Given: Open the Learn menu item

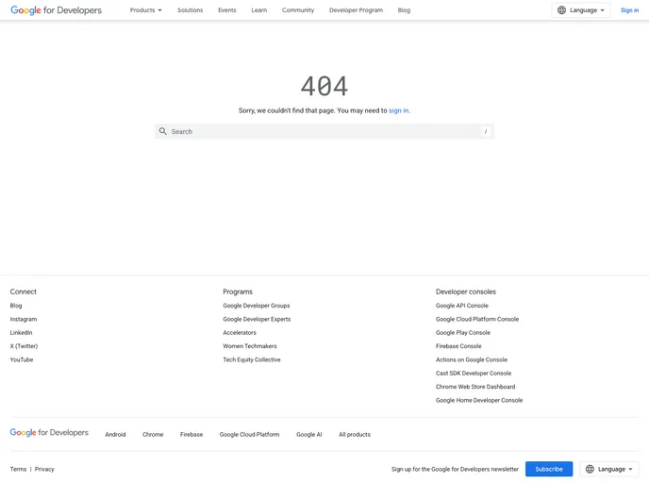Looking at the screenshot, I should click(259, 10).
